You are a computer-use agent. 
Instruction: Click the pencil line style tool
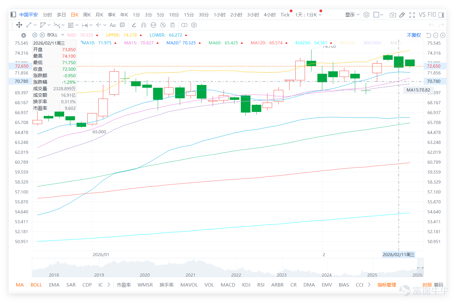(134, 25)
